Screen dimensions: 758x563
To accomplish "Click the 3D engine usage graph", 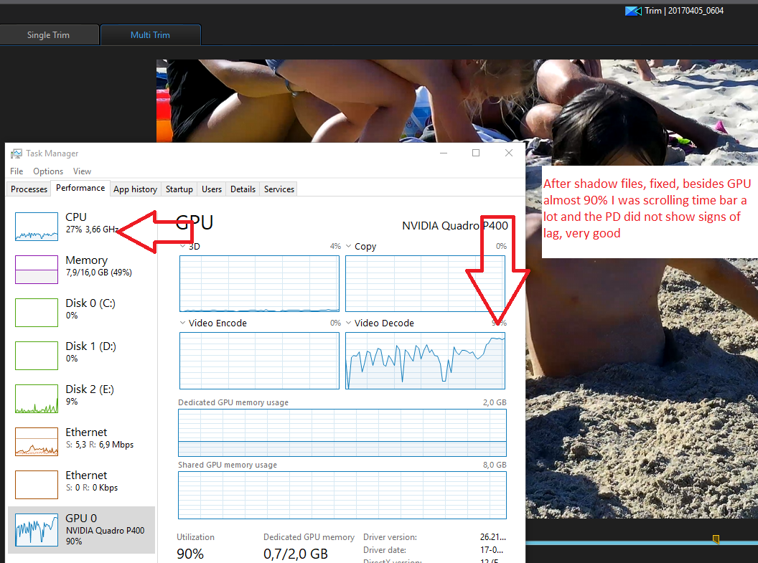I will coord(260,284).
